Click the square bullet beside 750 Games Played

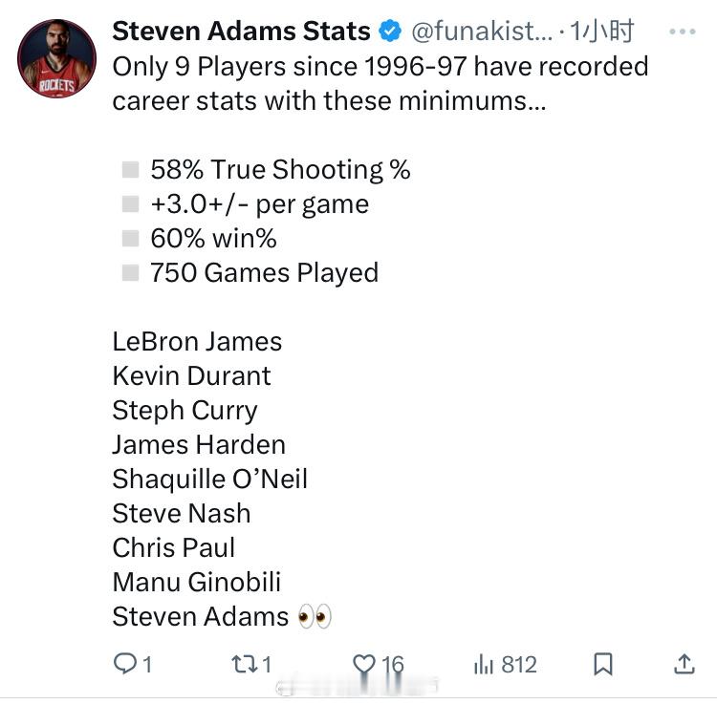coord(130,273)
